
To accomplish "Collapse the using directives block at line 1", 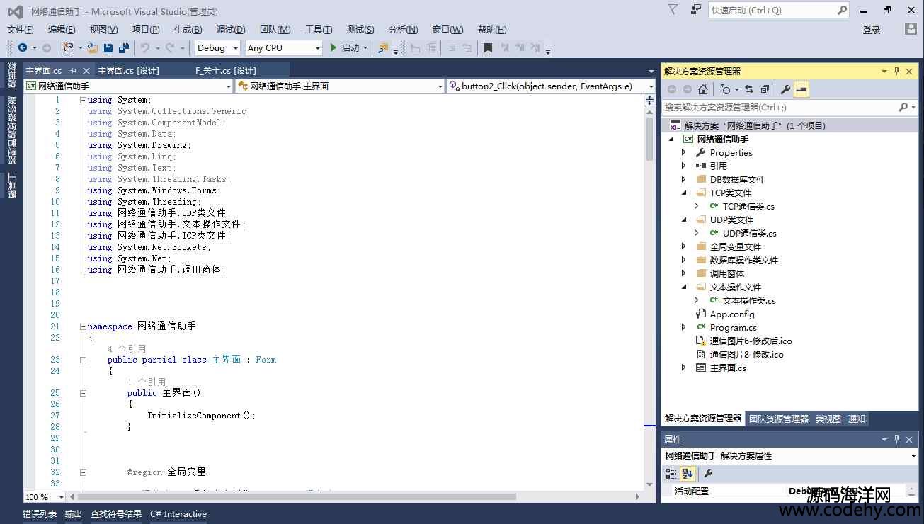I will (x=83, y=100).
